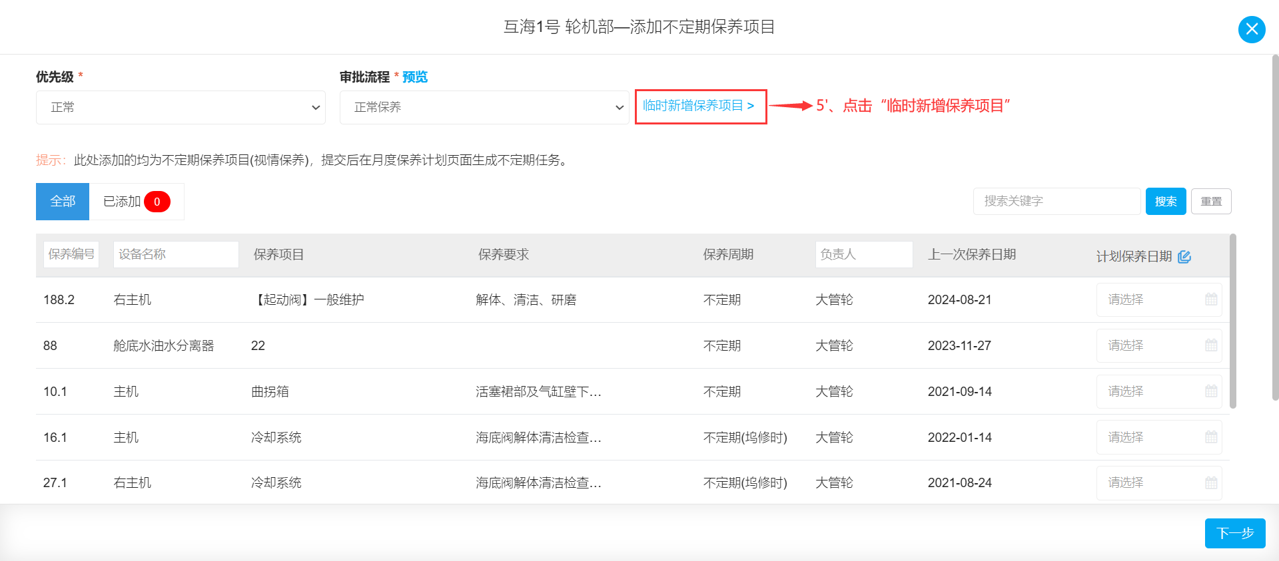This screenshot has height=561, width=1279.
Task: Select planned date field for 右主机 起动阀 row
Action: pyautogui.click(x=1159, y=299)
